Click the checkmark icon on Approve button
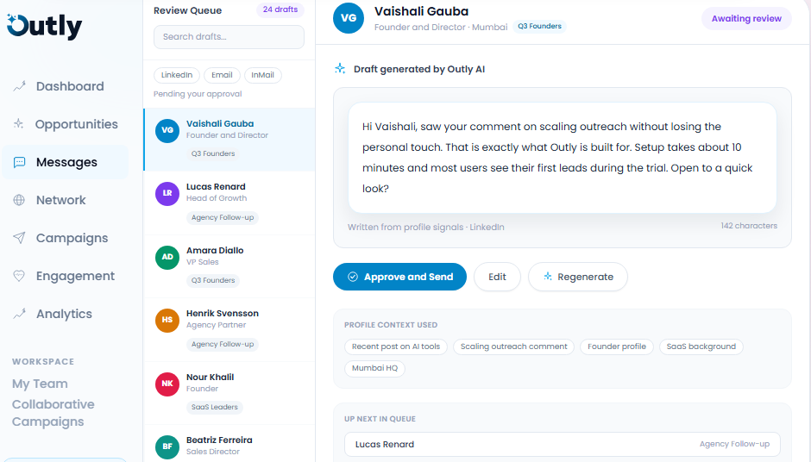Image resolution: width=811 pixels, height=462 pixels. pos(353,277)
